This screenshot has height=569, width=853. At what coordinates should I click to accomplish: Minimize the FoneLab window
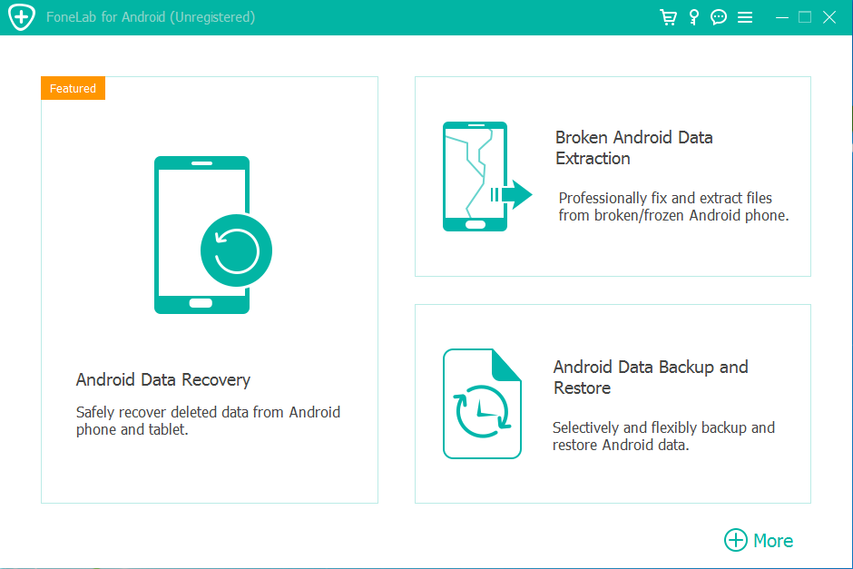click(x=782, y=17)
